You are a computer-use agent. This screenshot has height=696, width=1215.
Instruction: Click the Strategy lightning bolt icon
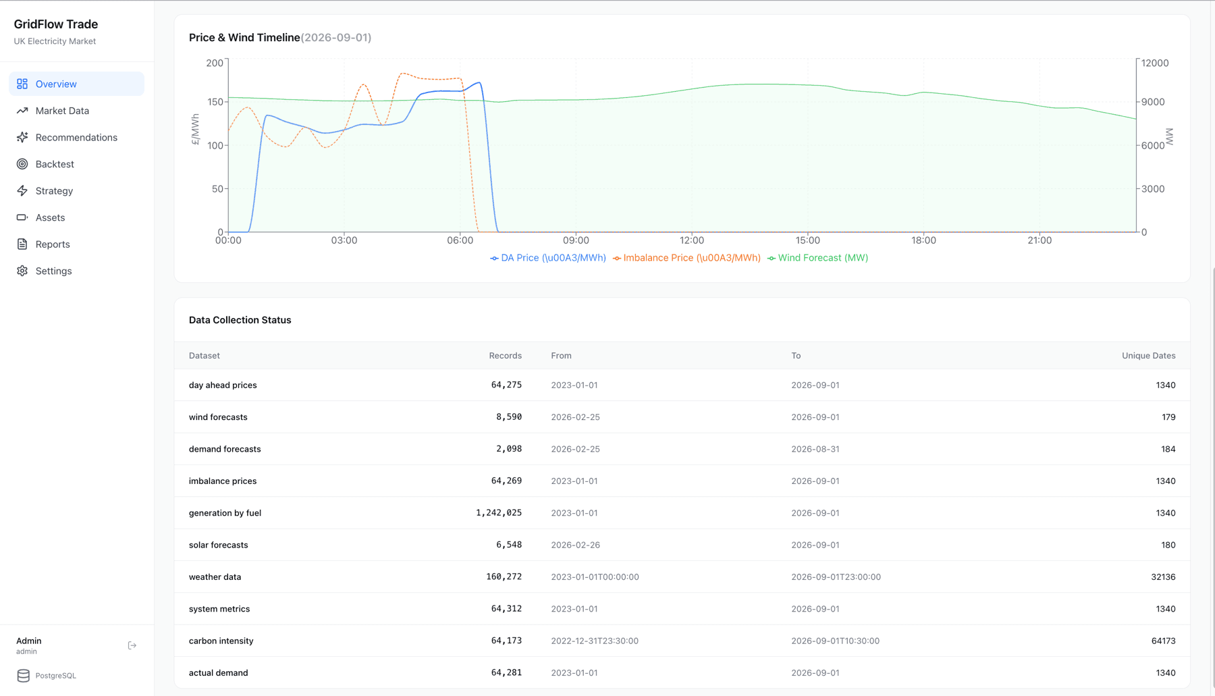tap(22, 190)
